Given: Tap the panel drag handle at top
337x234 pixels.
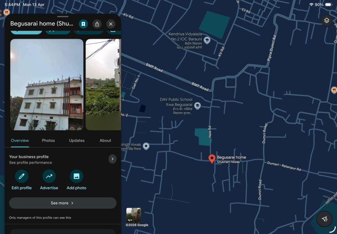Looking at the screenshot, I should pos(62,16).
